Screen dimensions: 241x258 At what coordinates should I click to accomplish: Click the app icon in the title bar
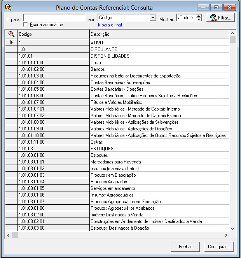pos(8,7)
